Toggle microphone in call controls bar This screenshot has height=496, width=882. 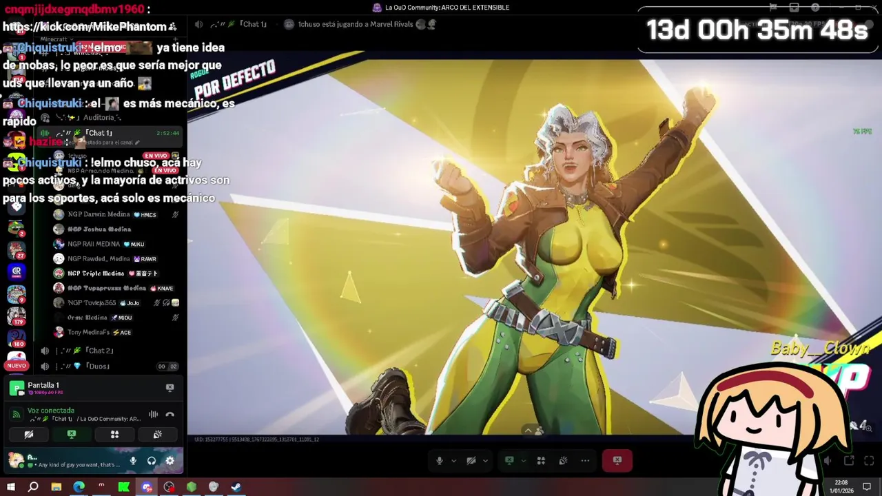click(440, 461)
